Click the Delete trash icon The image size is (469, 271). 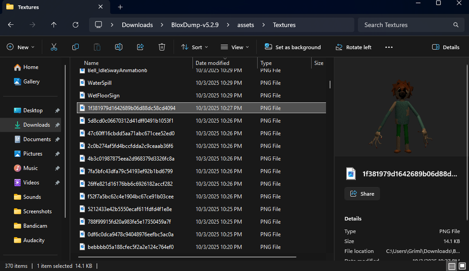162,47
